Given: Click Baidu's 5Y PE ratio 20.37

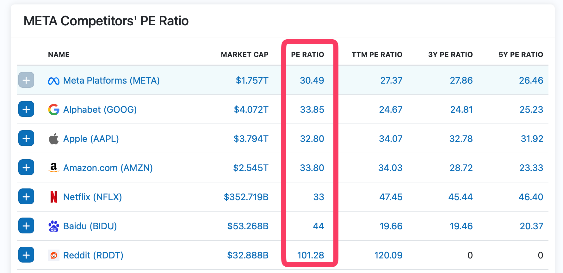Looking at the screenshot, I should (532, 226).
